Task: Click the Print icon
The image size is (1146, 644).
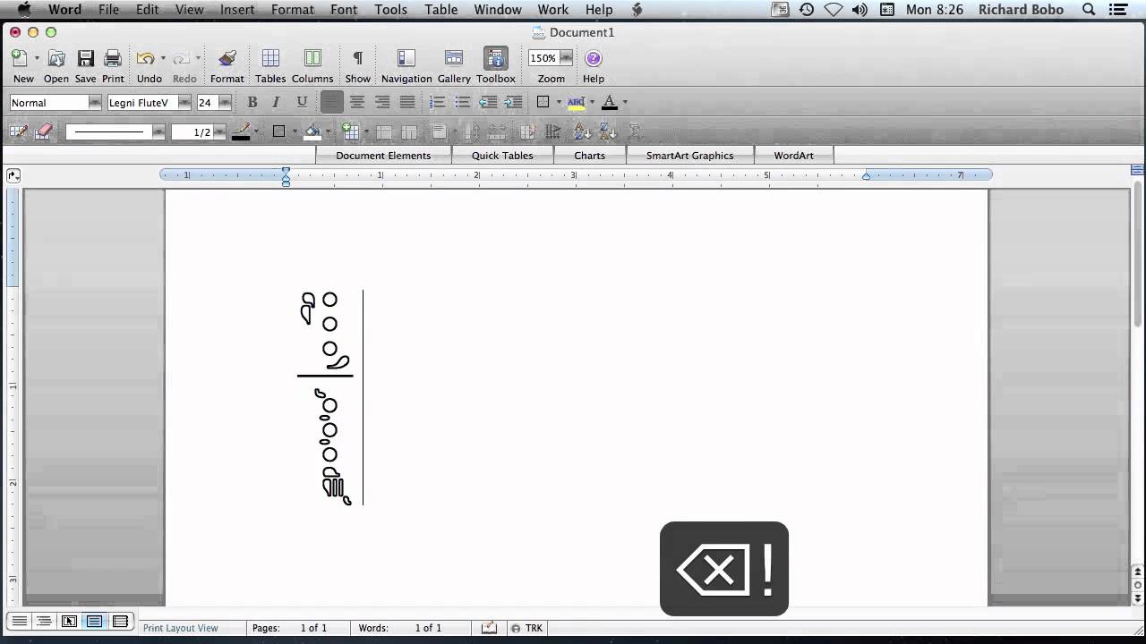Action: point(113,58)
